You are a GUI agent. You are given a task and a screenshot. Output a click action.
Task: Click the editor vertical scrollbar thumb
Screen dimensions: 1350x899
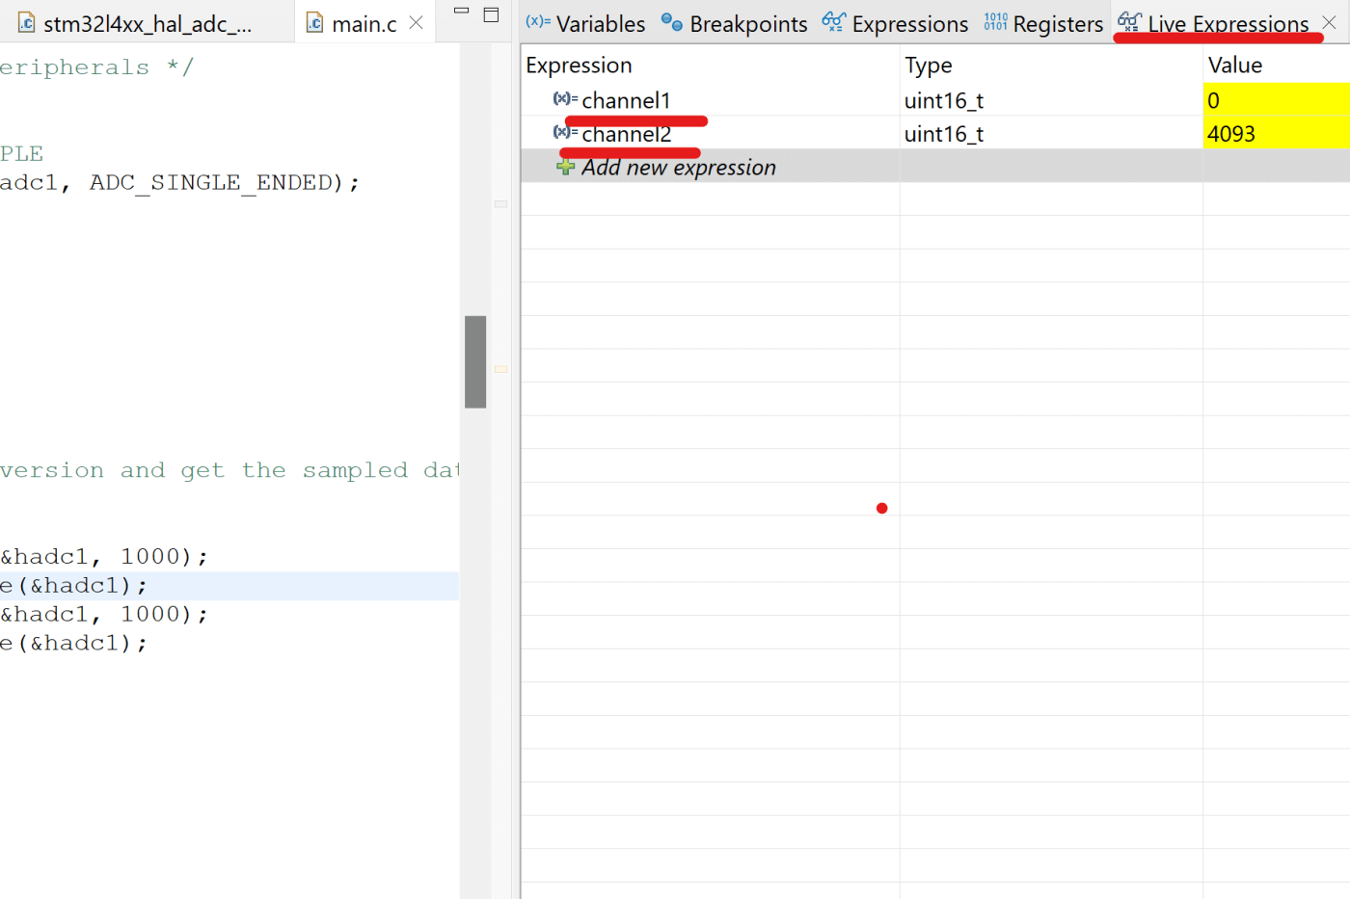[x=475, y=361]
